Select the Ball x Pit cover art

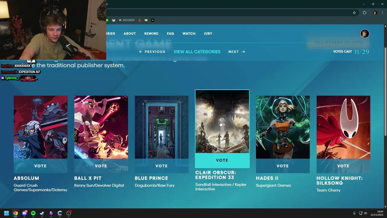[101, 127]
